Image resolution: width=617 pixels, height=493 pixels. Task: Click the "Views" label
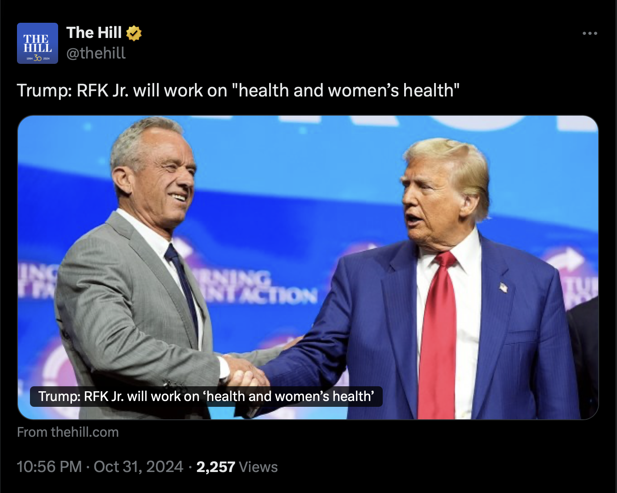click(x=258, y=467)
